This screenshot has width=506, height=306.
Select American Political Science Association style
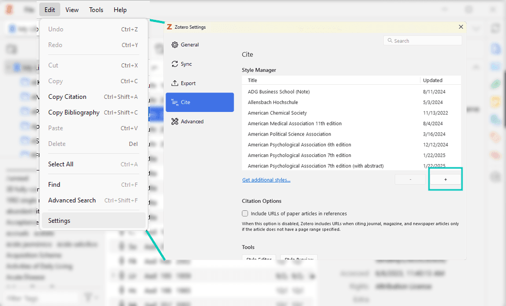pyautogui.click(x=351, y=134)
